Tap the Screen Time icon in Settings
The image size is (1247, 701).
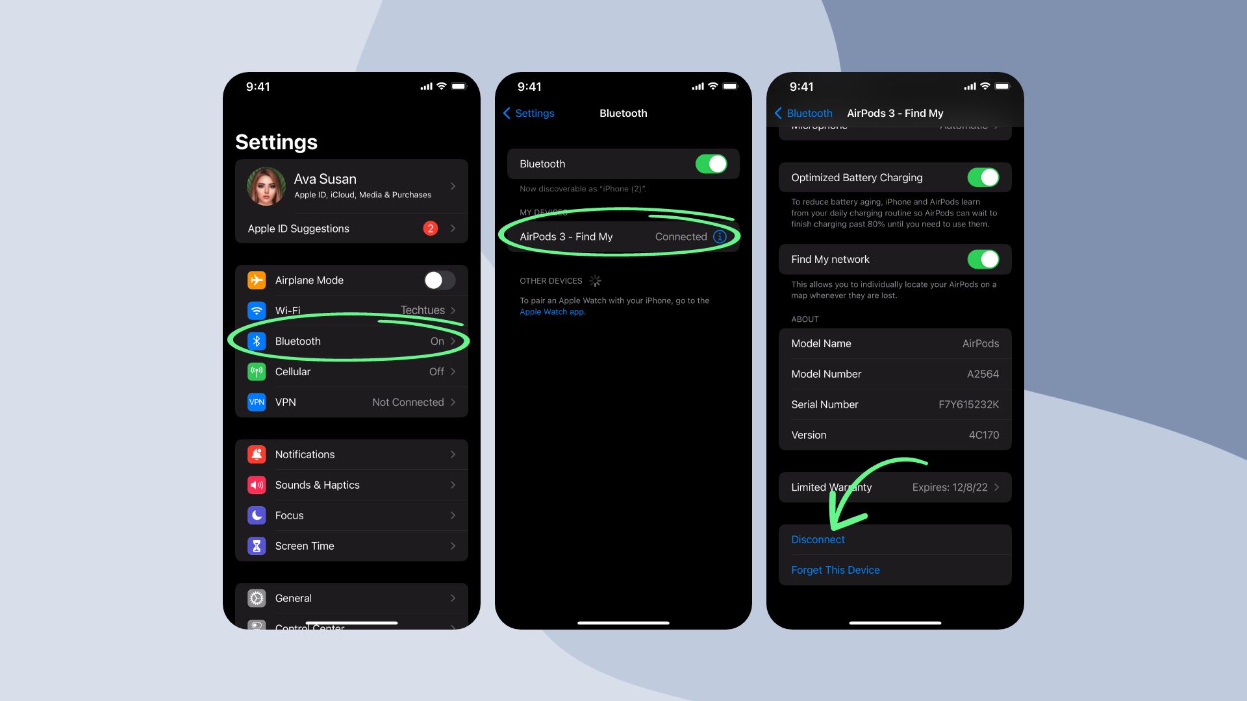(258, 545)
